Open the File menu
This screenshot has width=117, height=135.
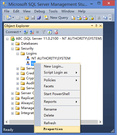point(7,11)
